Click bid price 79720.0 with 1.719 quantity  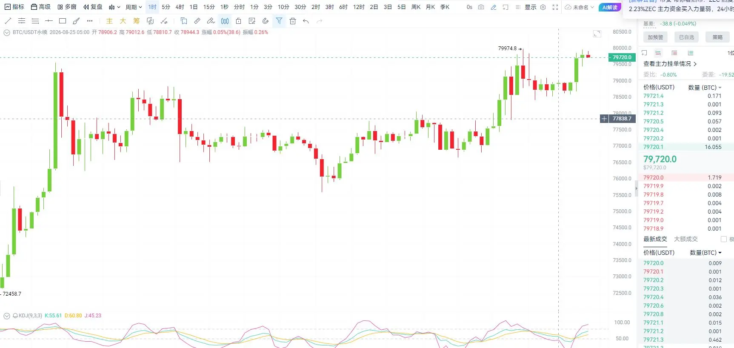pyautogui.click(x=653, y=177)
